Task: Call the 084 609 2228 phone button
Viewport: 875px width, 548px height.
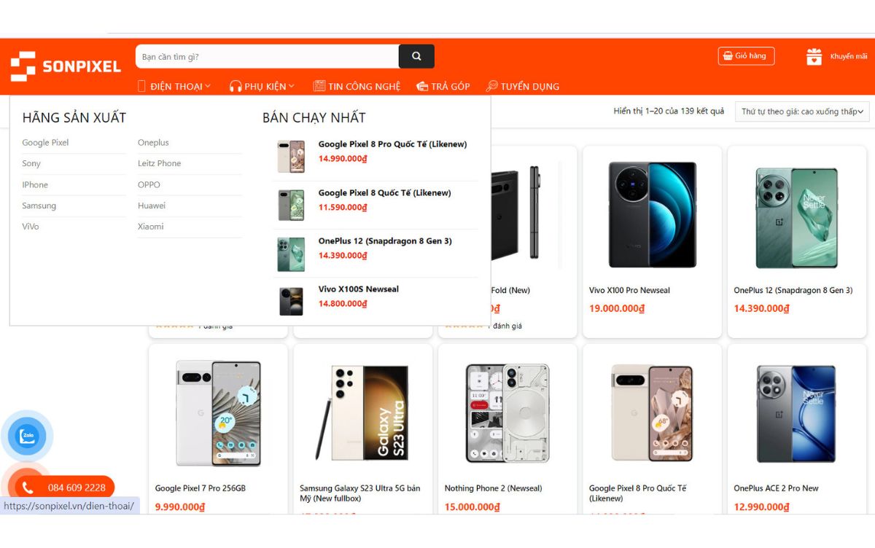Action: (x=66, y=488)
